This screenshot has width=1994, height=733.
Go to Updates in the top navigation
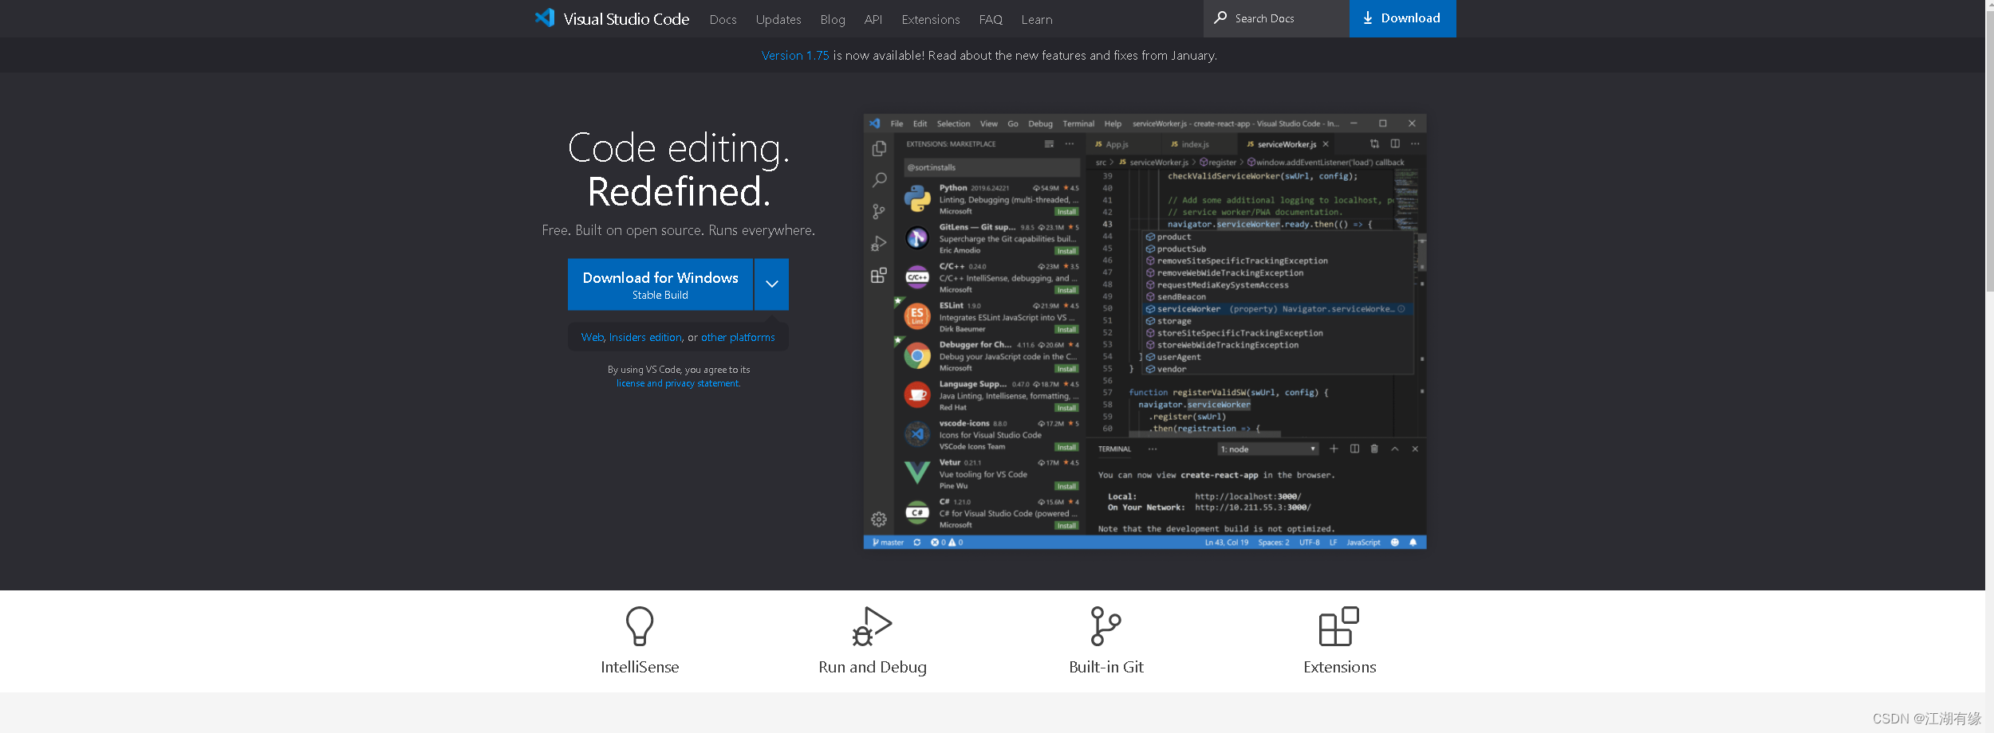(x=778, y=19)
